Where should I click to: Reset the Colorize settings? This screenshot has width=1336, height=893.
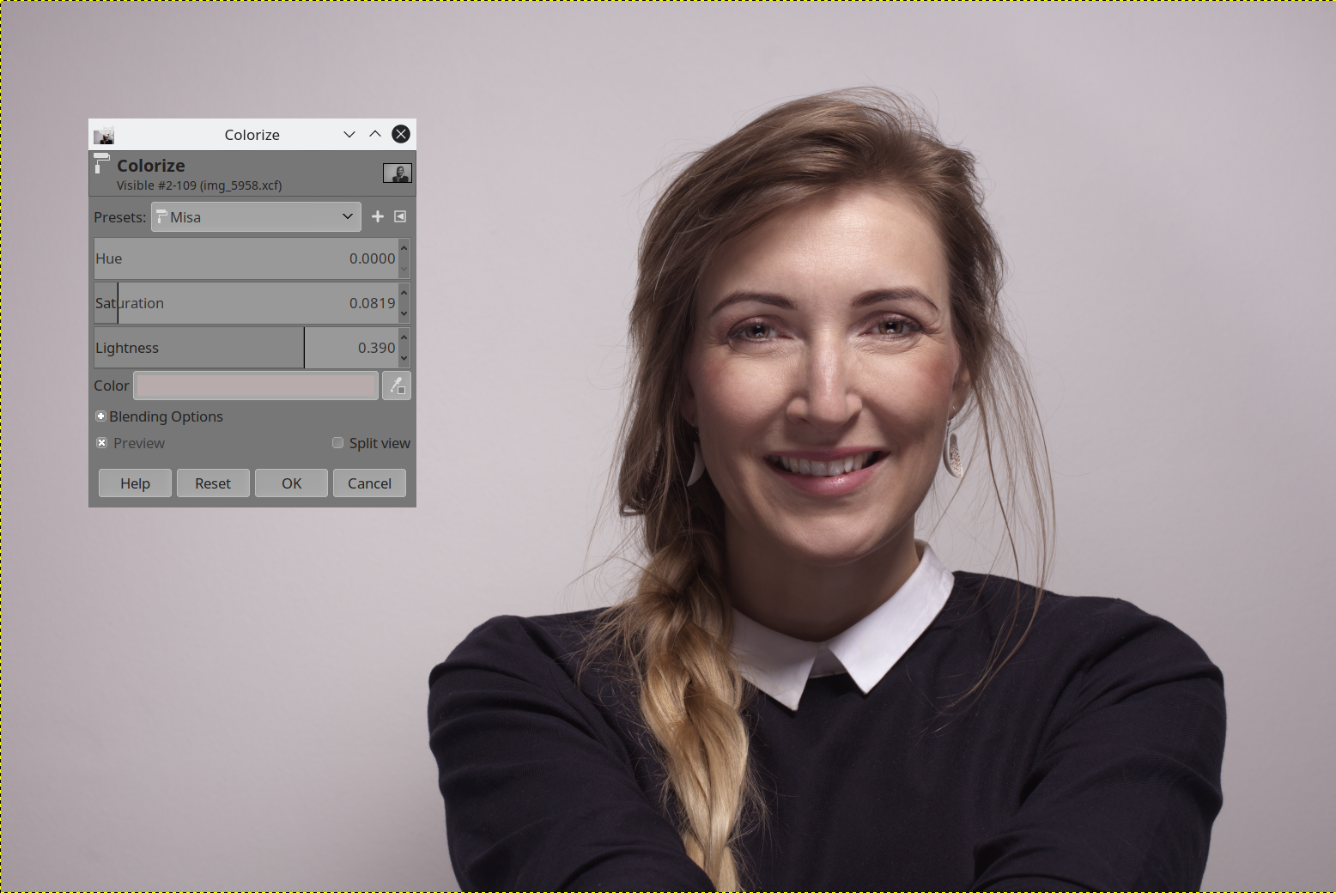pos(213,483)
